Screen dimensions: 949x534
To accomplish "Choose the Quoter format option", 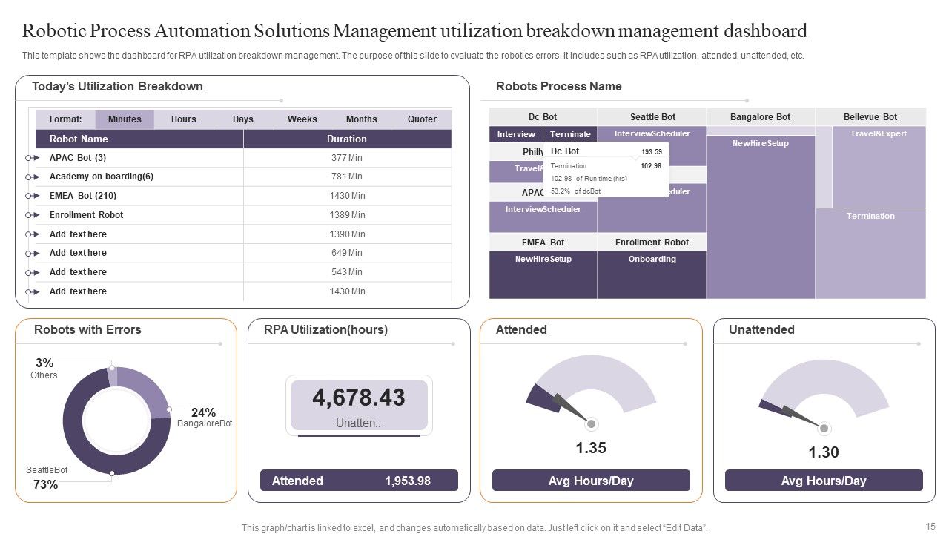I will 423,119.
